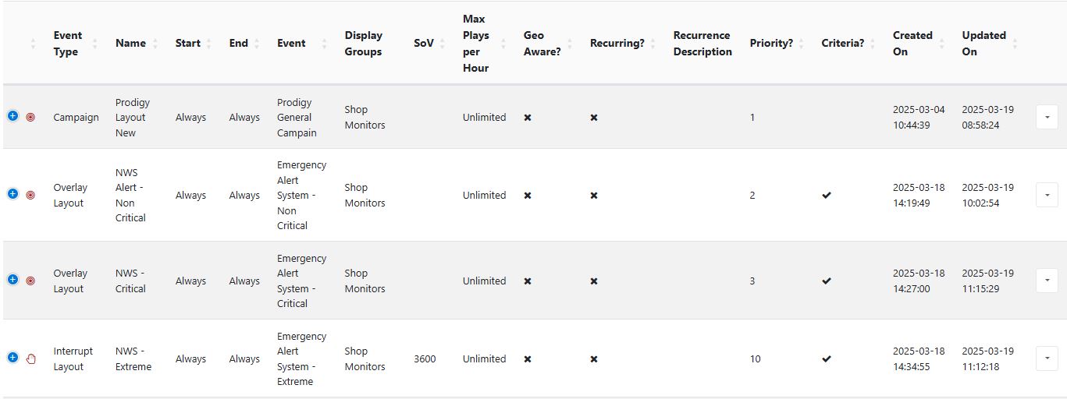
Task: Click target icon for NWS Alert - Non Critical
Action: point(30,195)
